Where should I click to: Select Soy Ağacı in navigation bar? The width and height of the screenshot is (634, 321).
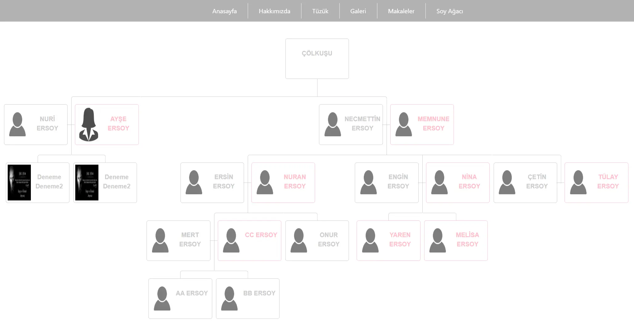click(450, 11)
